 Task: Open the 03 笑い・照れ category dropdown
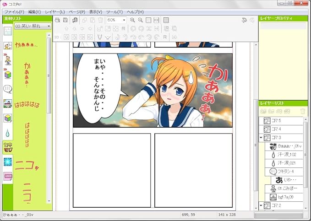coord(49,26)
